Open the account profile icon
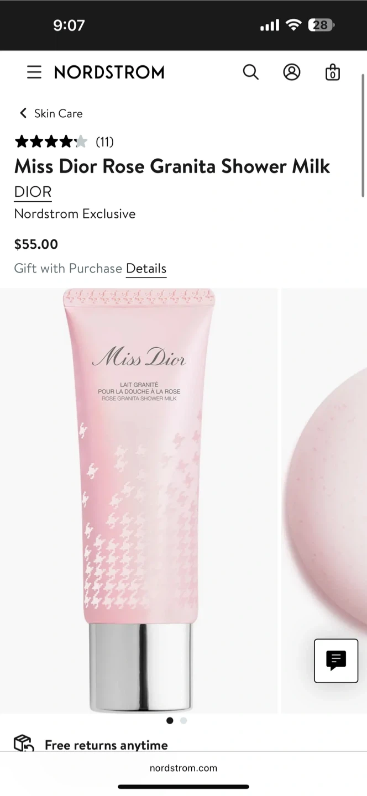Image resolution: width=367 pixels, height=796 pixels. coord(292,72)
